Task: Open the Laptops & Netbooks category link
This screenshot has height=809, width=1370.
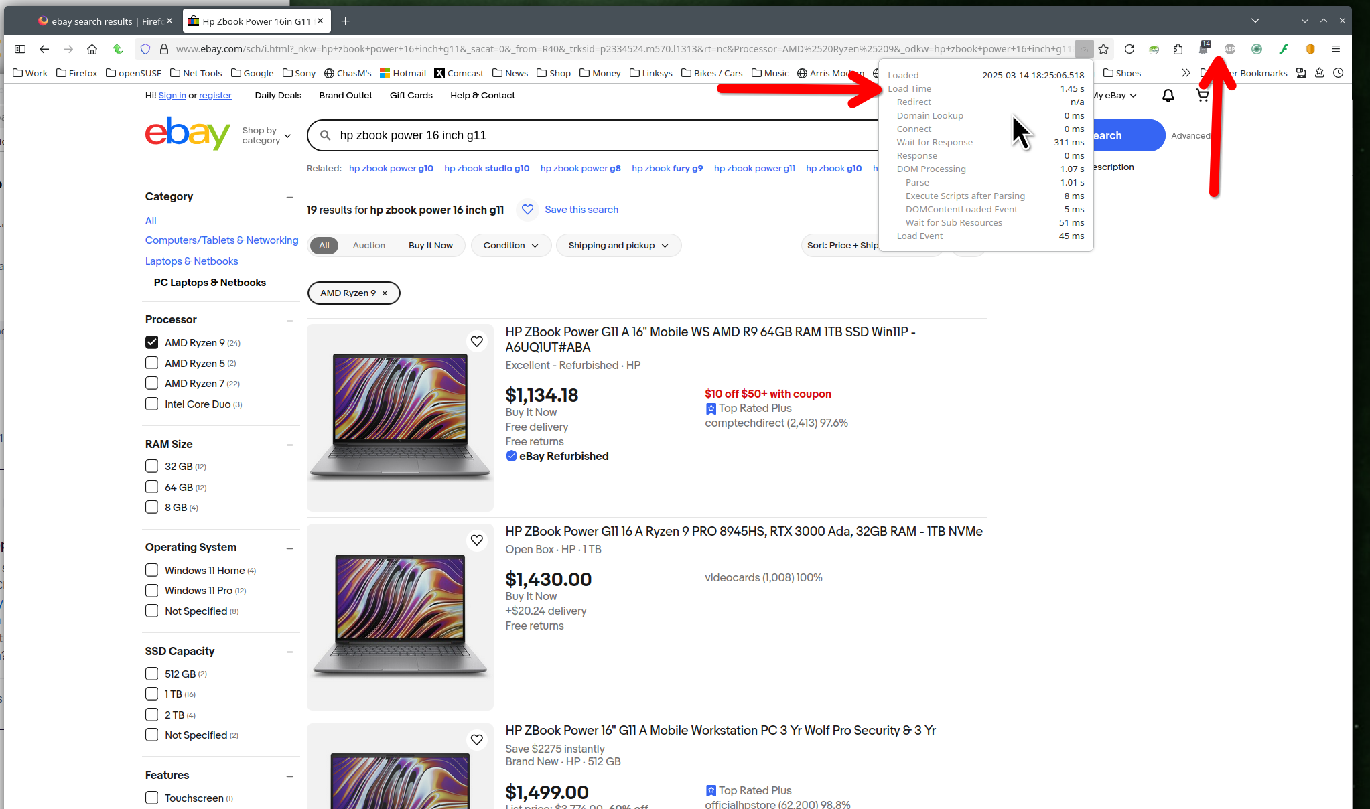Action: click(192, 261)
